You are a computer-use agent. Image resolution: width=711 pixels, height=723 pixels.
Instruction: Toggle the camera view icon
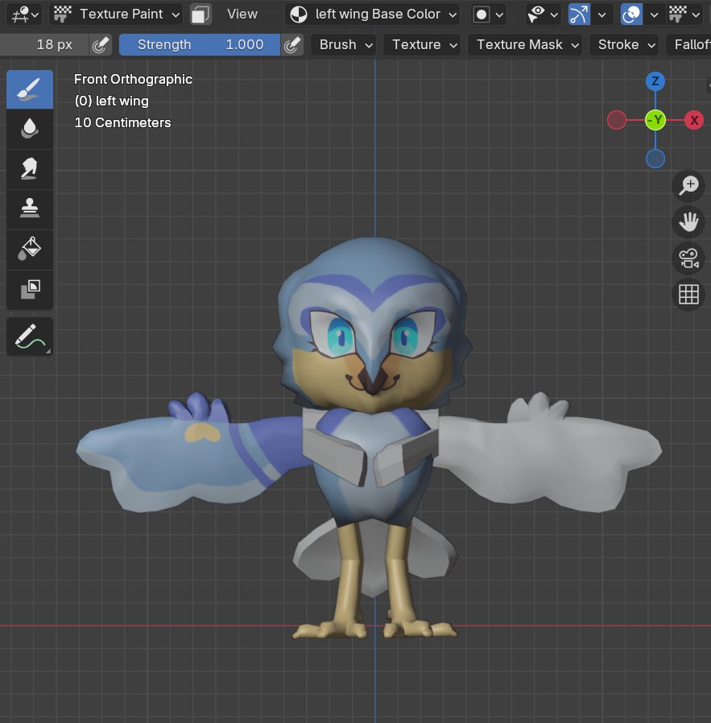click(x=688, y=258)
